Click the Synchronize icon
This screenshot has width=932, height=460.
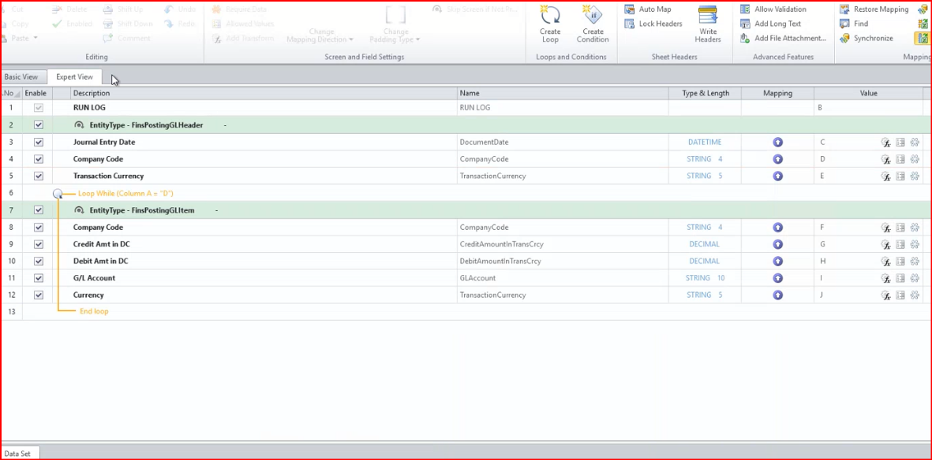(844, 38)
